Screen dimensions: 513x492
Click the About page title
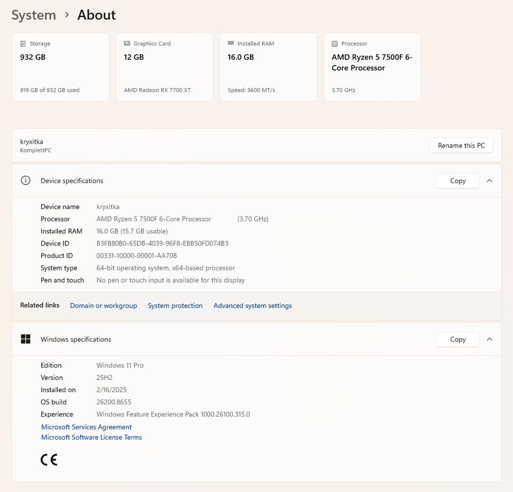pos(97,15)
